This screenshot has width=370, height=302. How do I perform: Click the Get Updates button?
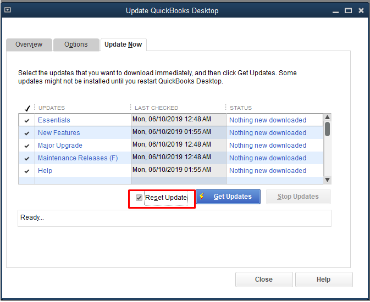228,197
